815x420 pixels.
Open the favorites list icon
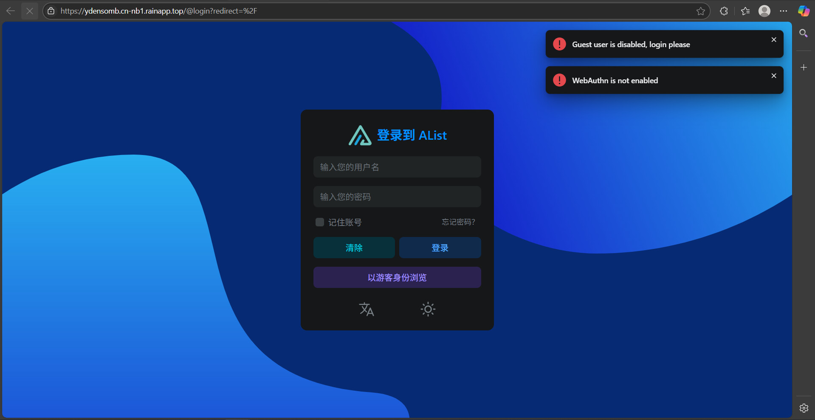pyautogui.click(x=745, y=11)
